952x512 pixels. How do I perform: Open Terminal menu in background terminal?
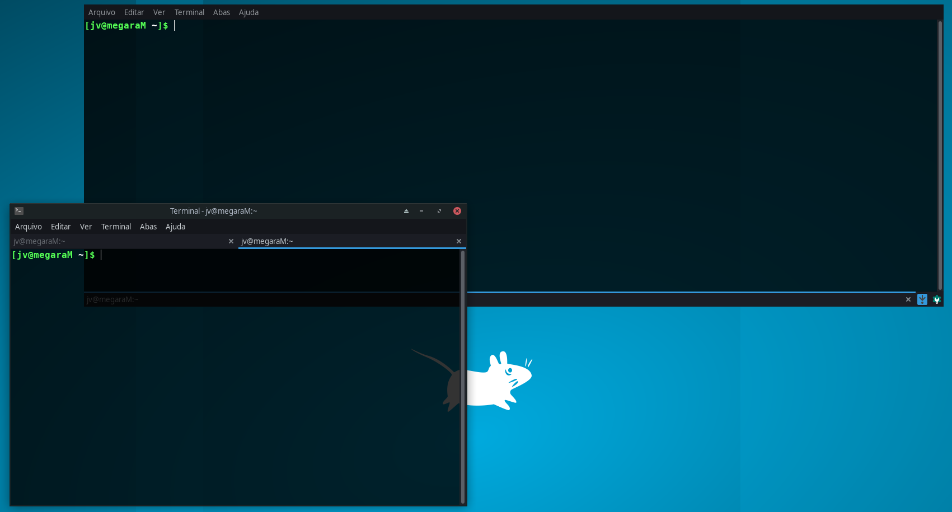pos(189,12)
